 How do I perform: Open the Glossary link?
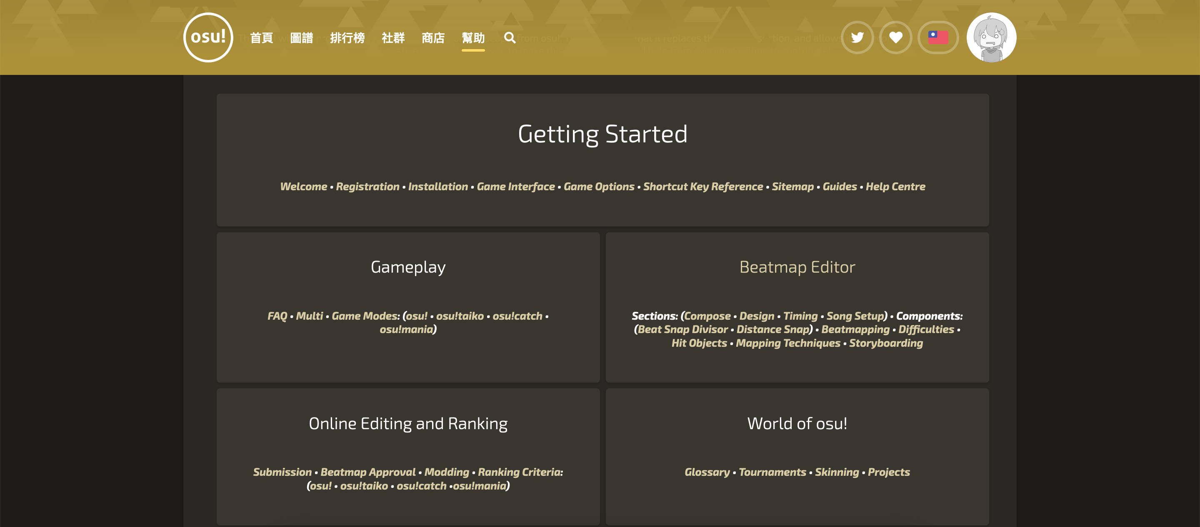click(707, 472)
